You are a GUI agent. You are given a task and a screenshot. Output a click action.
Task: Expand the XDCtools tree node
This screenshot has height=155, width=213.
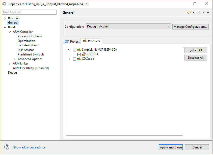pos(69,59)
